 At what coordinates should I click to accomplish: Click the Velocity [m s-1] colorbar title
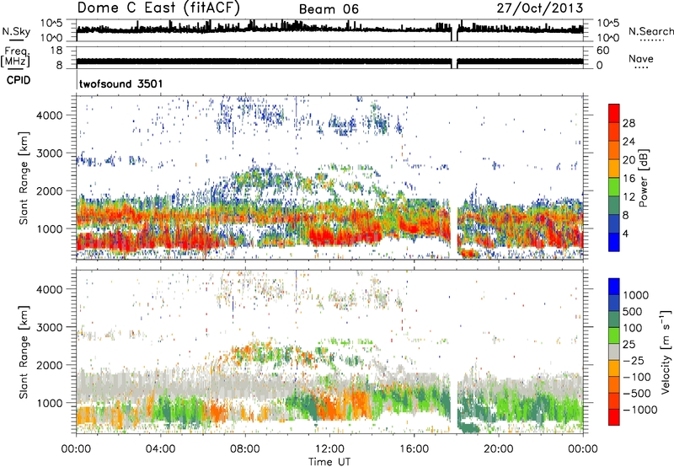(x=666, y=352)
